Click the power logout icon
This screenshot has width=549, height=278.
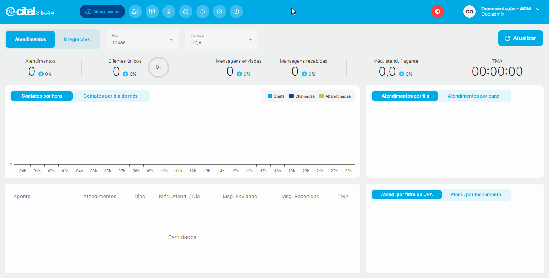tap(236, 11)
